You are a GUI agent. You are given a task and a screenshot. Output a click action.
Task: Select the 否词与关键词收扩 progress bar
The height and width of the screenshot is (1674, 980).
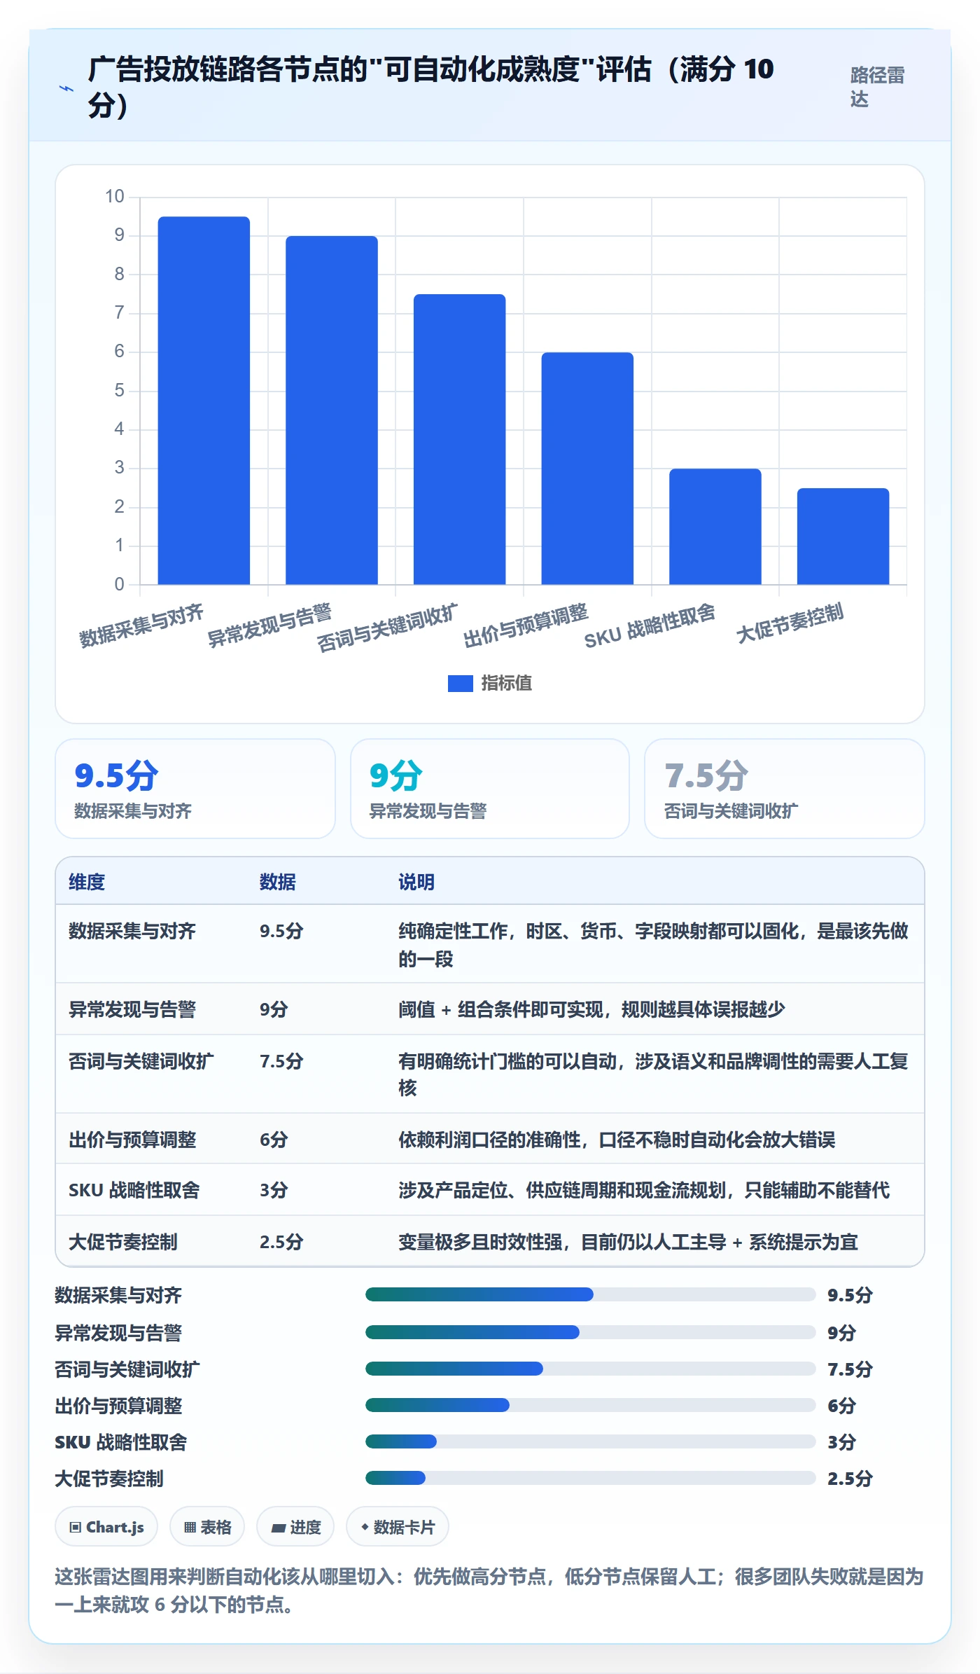tap(590, 1369)
